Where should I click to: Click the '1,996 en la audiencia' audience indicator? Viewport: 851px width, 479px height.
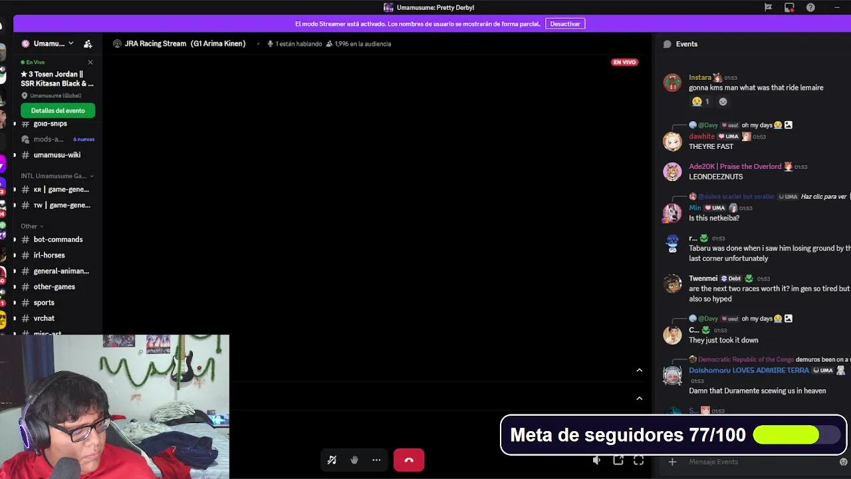tap(358, 44)
